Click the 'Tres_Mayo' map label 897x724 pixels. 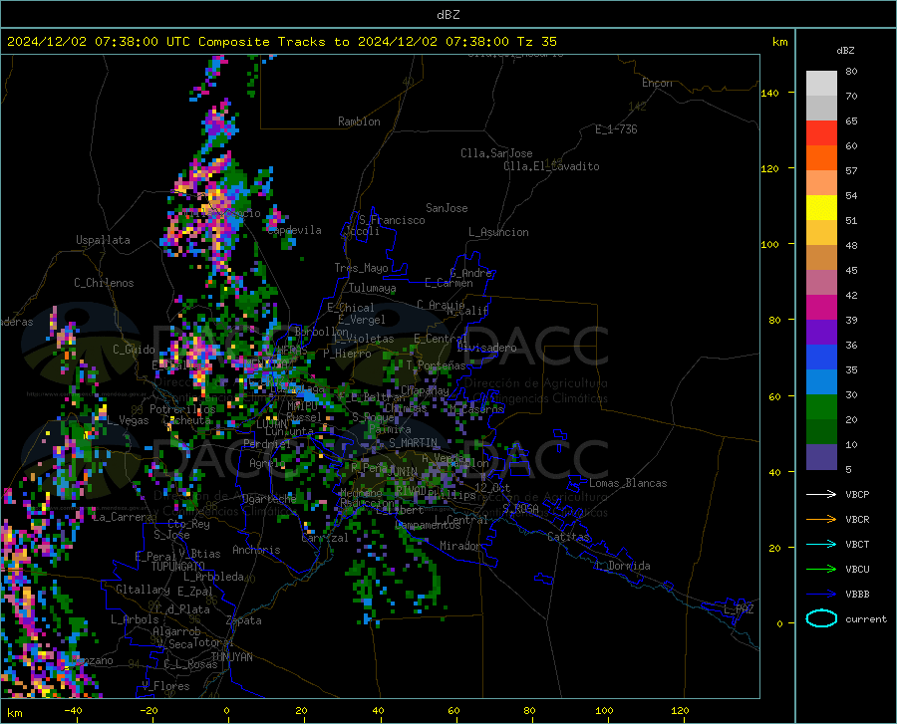[x=361, y=268]
